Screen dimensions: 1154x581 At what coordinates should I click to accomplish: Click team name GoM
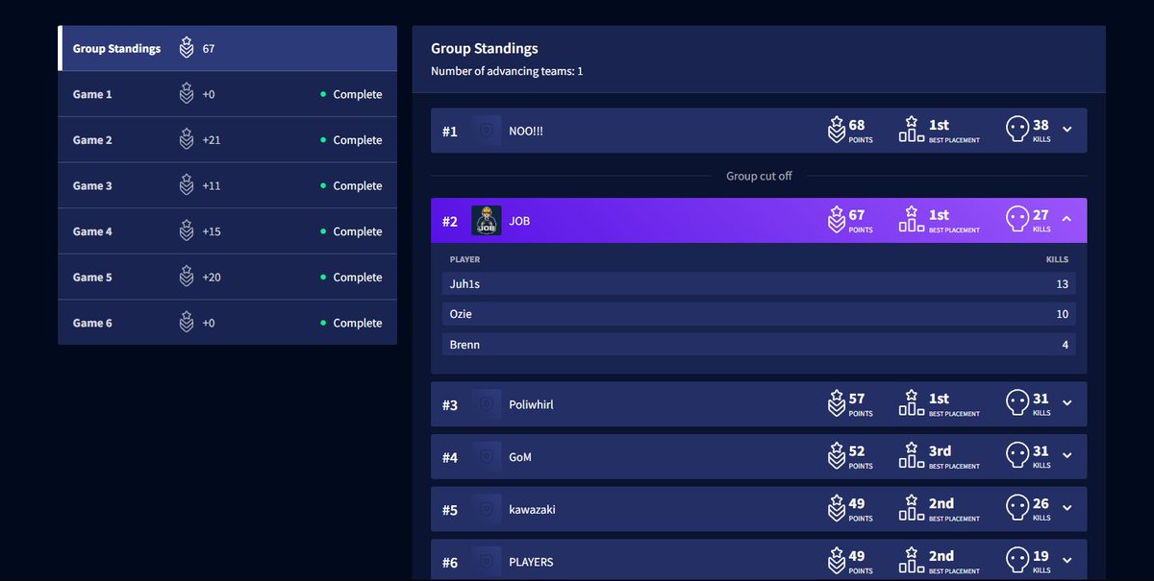coord(520,457)
